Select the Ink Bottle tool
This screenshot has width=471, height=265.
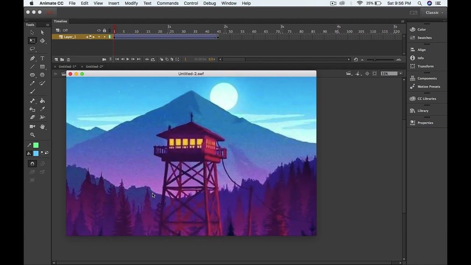[32, 109]
